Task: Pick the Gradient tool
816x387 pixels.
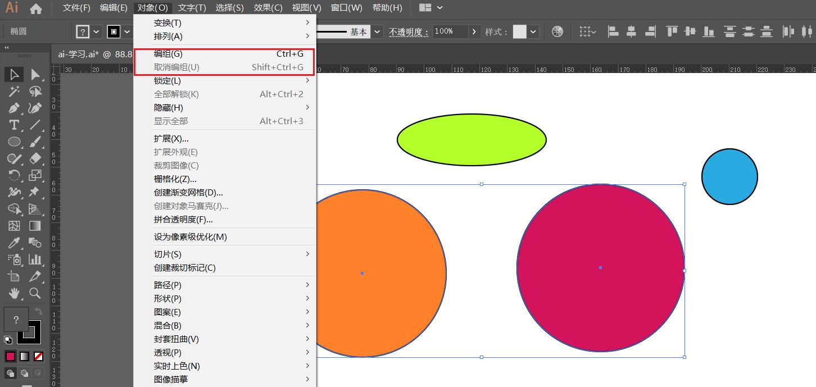Action: 35,226
